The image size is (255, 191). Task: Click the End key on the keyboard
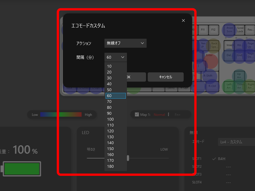click(240, 55)
